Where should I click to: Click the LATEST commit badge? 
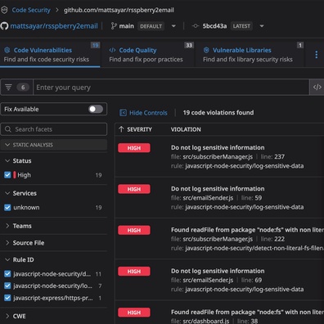point(241,26)
